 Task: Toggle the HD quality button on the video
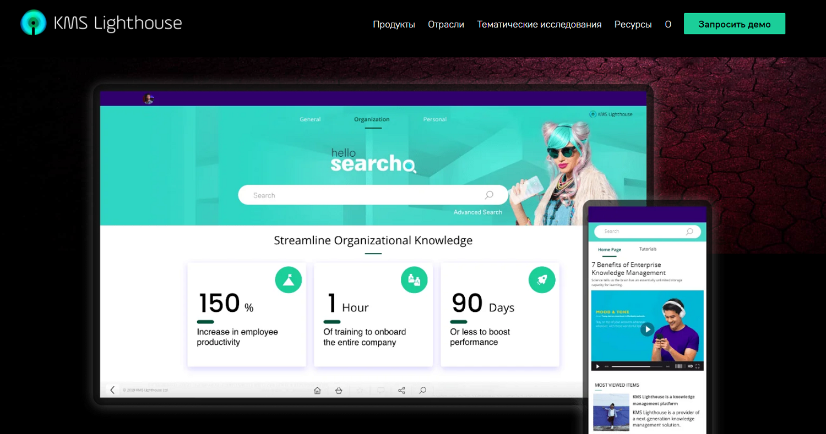pos(690,366)
